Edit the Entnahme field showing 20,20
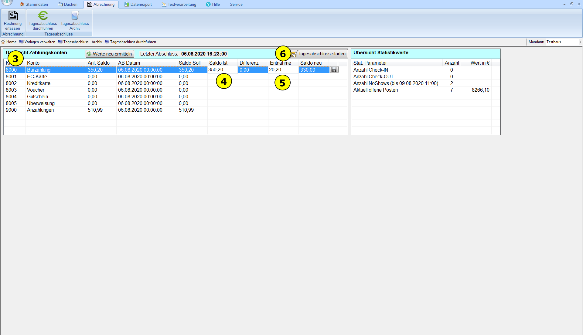 coord(283,70)
